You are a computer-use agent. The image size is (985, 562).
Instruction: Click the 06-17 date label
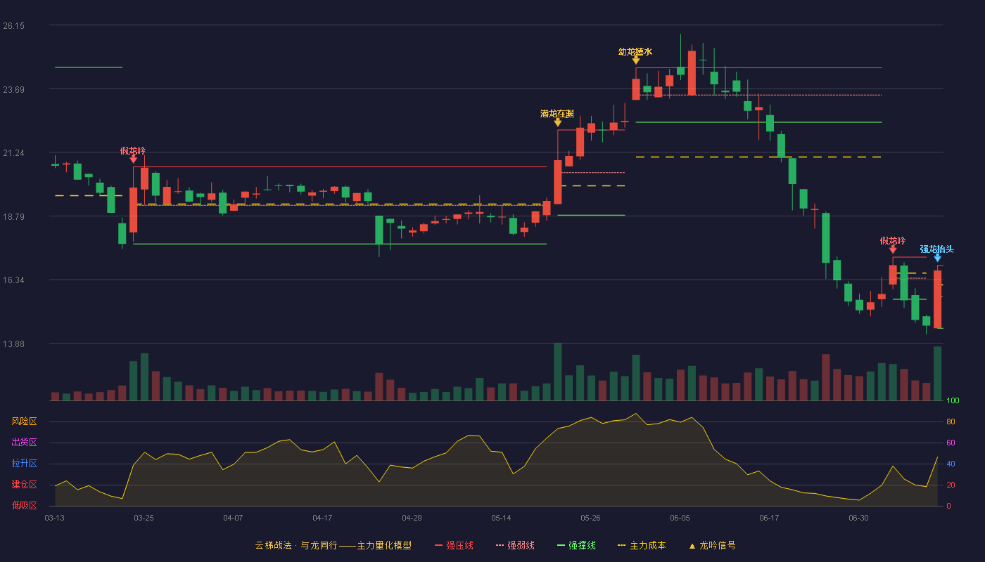769,518
